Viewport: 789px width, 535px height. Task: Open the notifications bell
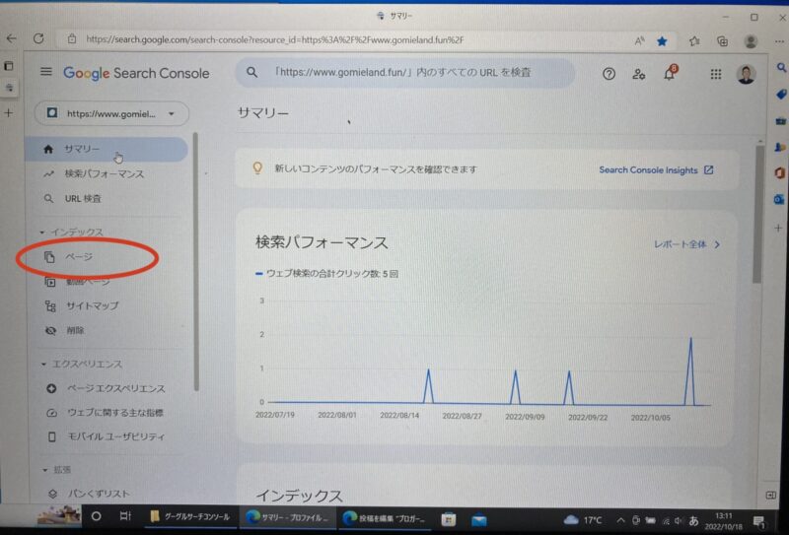point(670,74)
